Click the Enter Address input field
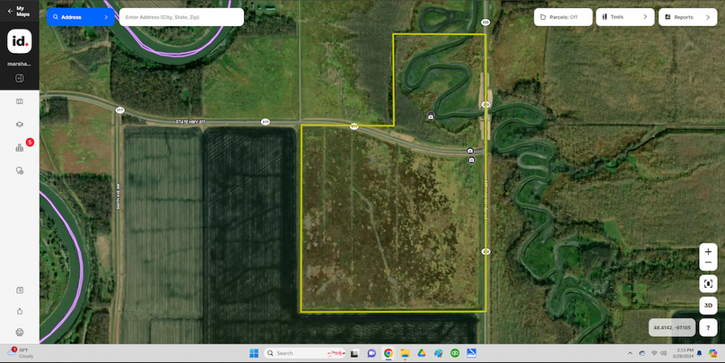 coord(181,17)
